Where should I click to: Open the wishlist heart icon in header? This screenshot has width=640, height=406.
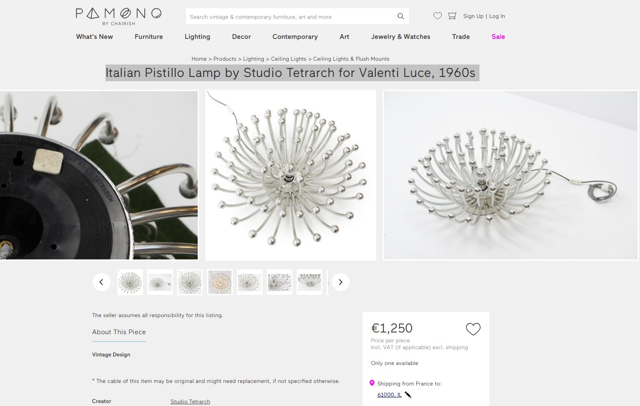pos(438,16)
